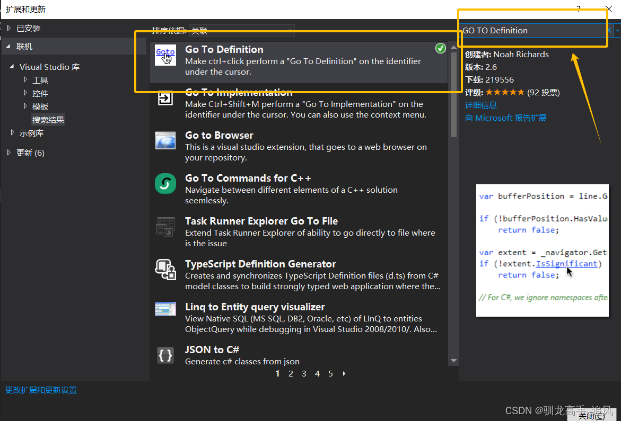Open the 排序依据 sort dropdown

pos(242,30)
